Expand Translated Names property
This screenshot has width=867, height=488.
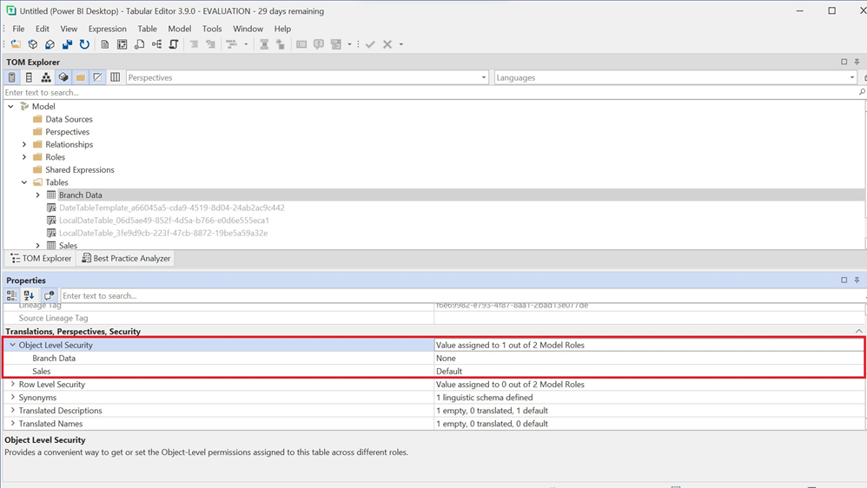(x=12, y=424)
